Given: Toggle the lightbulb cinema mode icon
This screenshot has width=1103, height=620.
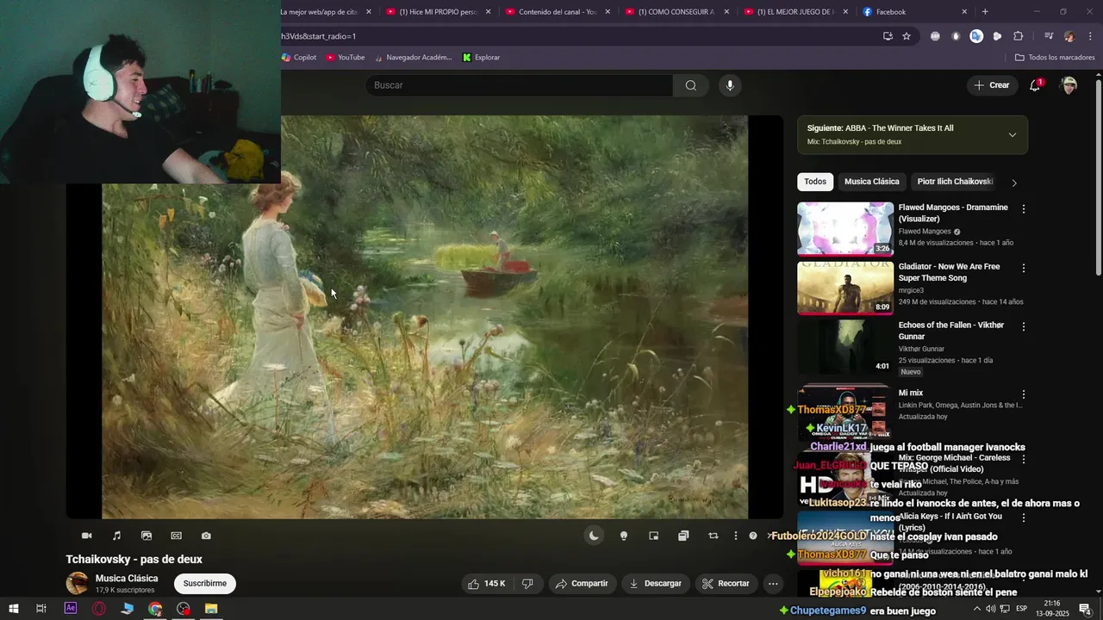Looking at the screenshot, I should coord(624,536).
